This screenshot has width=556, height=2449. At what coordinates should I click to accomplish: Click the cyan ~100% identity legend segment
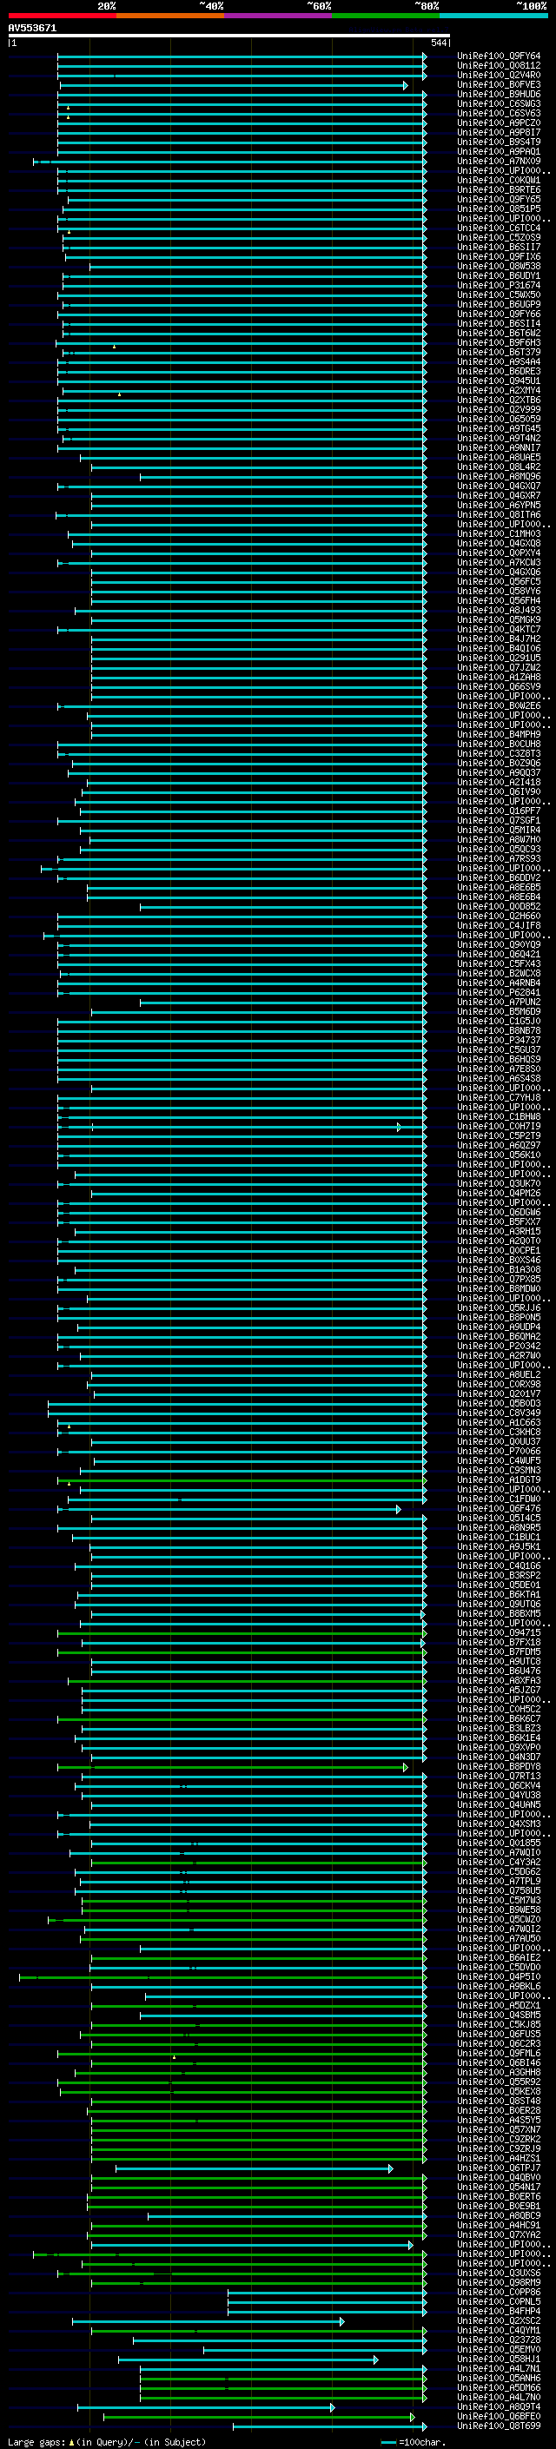[x=494, y=16]
